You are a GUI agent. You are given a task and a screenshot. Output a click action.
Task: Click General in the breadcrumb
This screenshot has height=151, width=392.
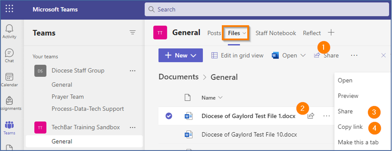pyautogui.click(x=224, y=77)
